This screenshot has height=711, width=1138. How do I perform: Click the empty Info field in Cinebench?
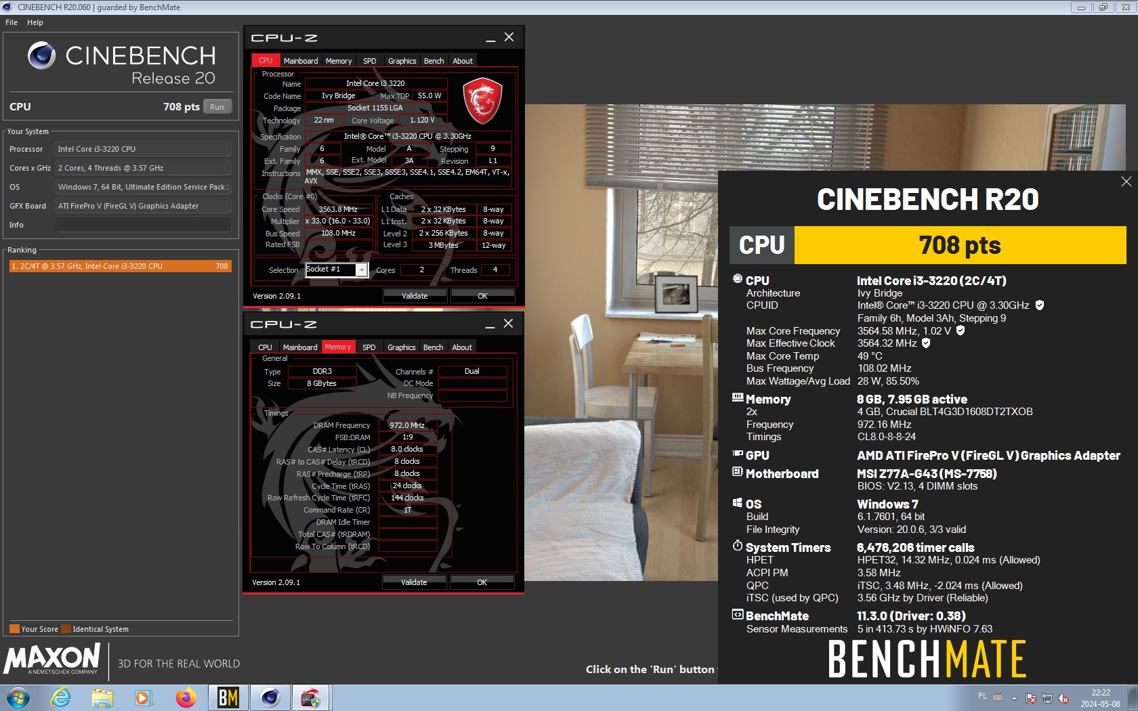(143, 225)
